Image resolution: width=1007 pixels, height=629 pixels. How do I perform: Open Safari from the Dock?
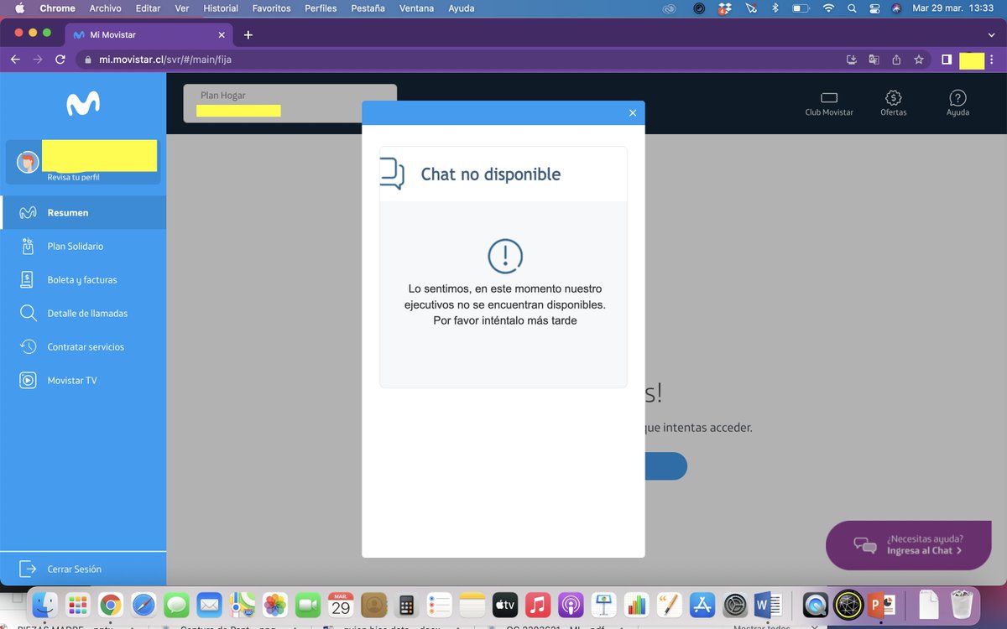143,605
